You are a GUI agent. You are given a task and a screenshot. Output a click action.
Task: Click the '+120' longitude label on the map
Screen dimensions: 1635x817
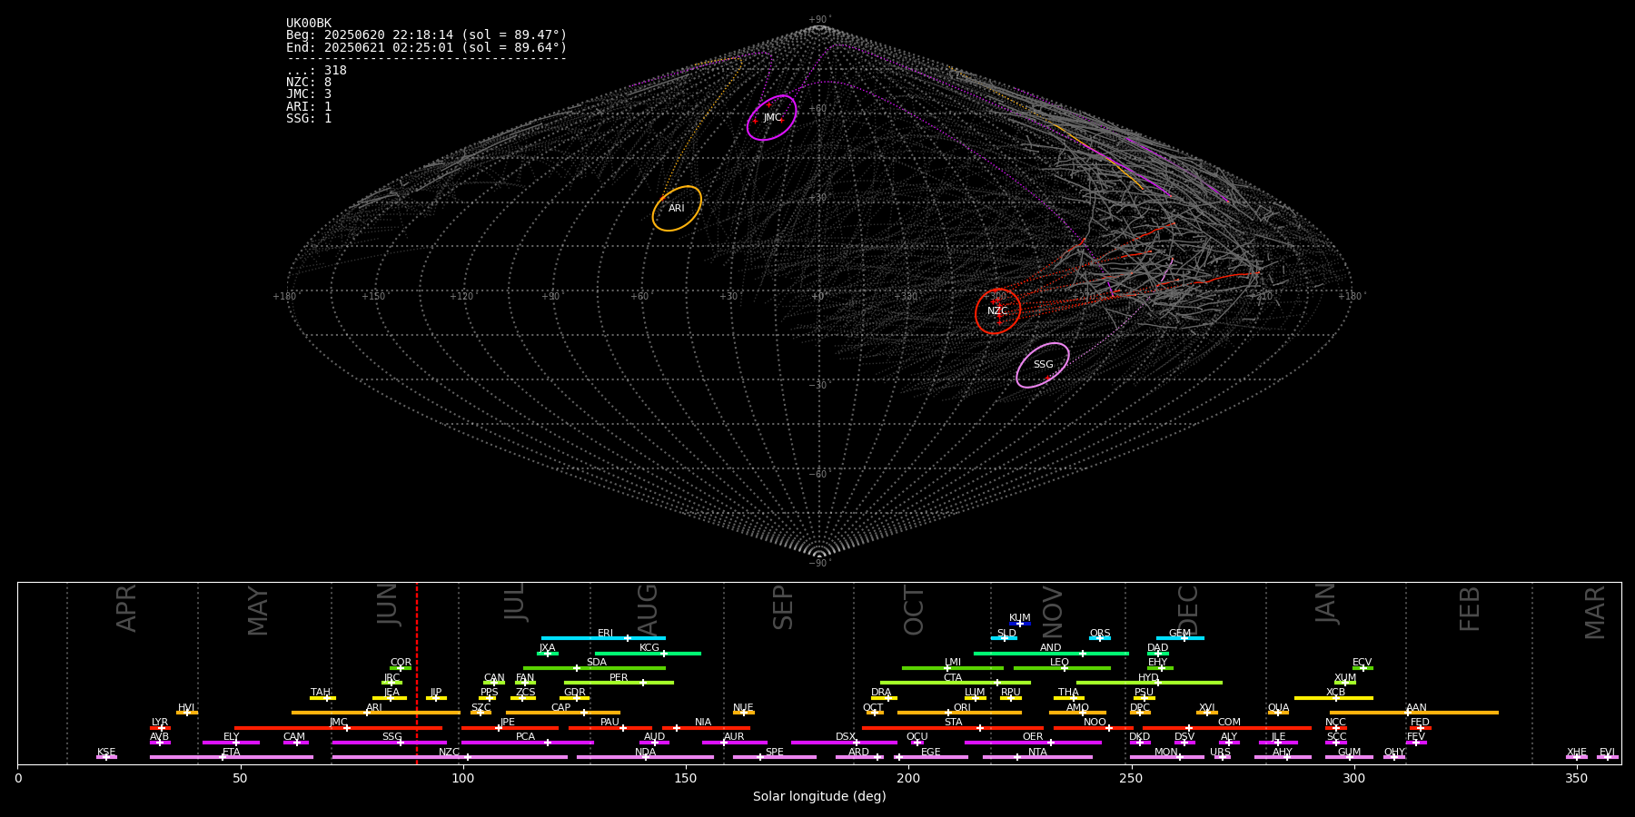461,297
